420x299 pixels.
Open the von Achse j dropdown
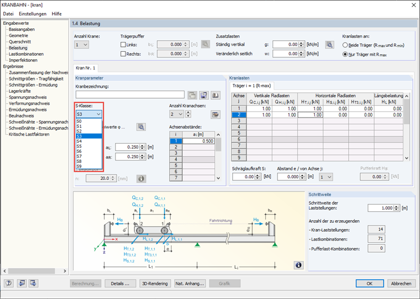(x=326, y=177)
